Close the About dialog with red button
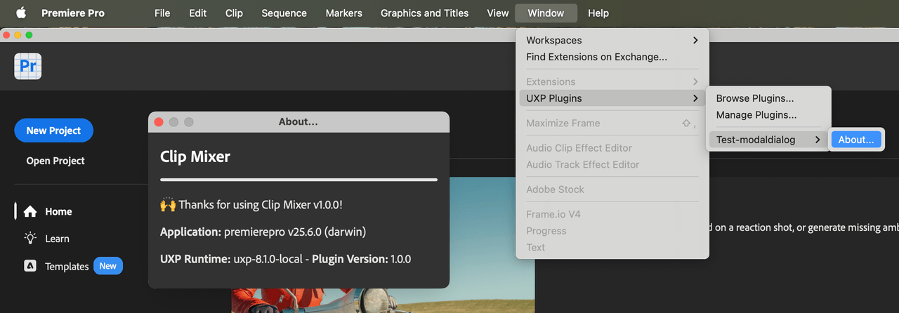Screen dimensions: 899x313 click(x=159, y=122)
